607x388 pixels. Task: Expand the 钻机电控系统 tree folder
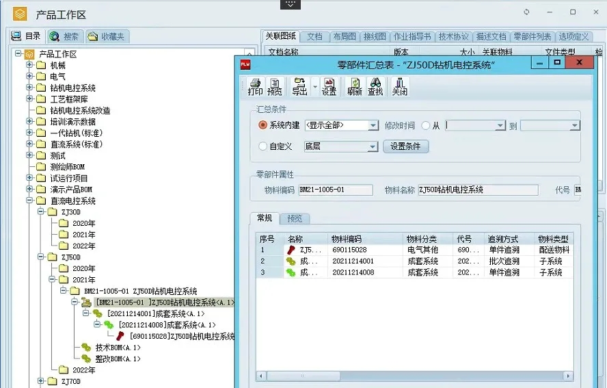(x=30, y=88)
